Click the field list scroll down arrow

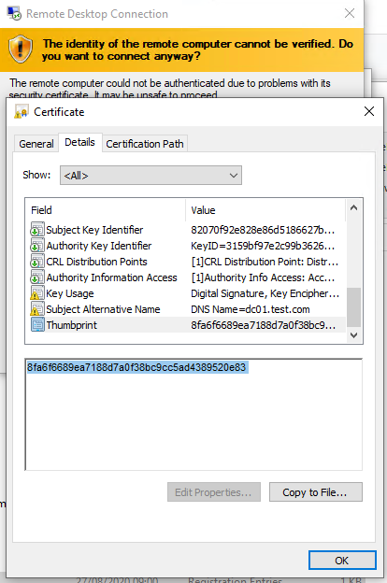coord(354,335)
